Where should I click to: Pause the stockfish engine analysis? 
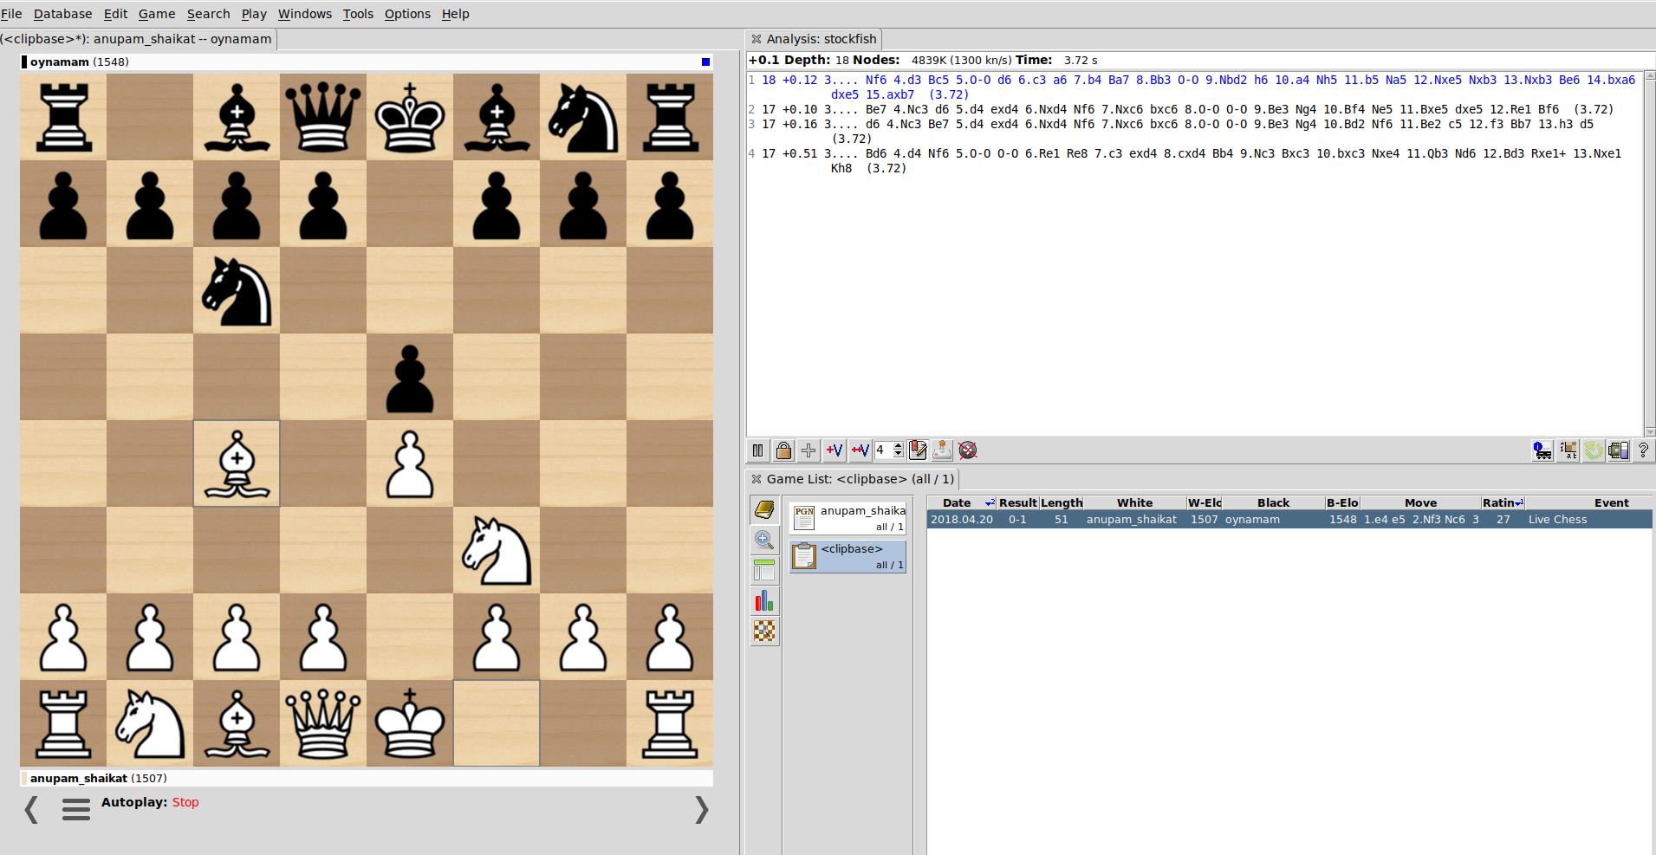(x=758, y=450)
